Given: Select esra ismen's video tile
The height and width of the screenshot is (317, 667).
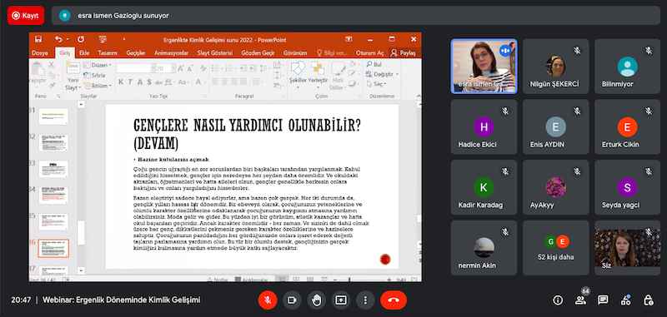Looking at the screenshot, I should [484, 67].
